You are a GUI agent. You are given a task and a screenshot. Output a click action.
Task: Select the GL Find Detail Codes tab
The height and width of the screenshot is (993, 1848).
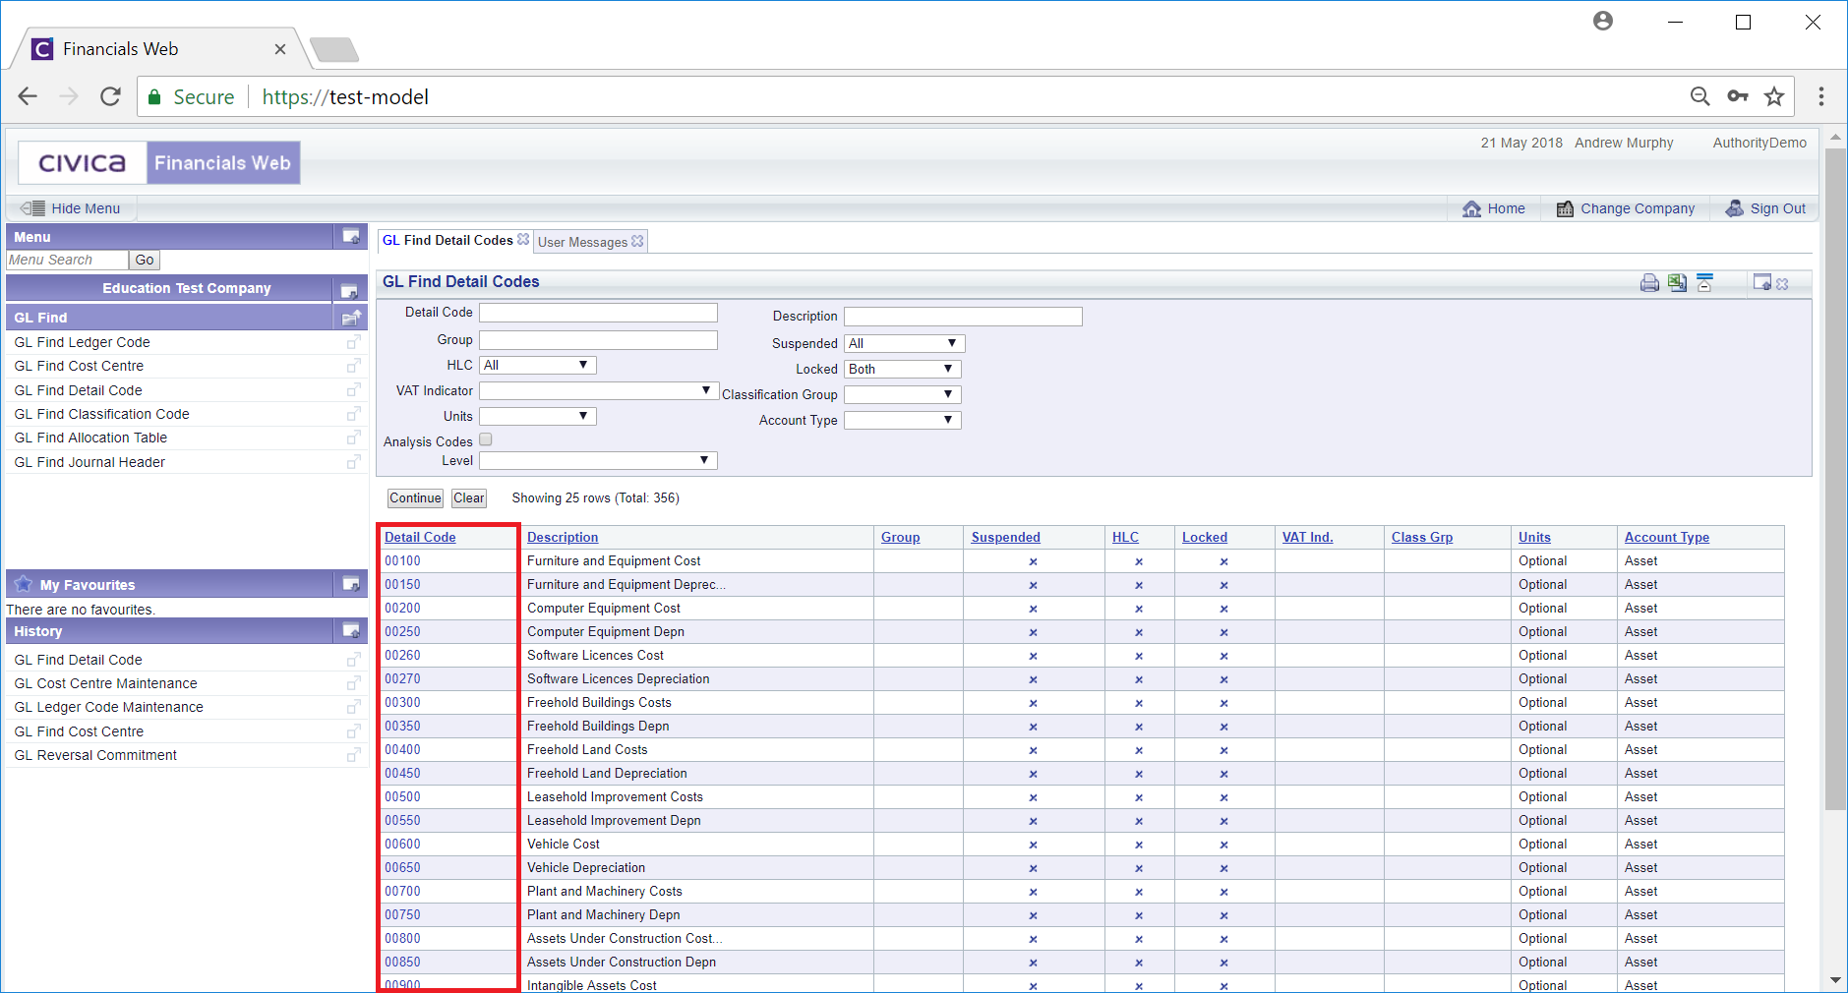coord(447,240)
